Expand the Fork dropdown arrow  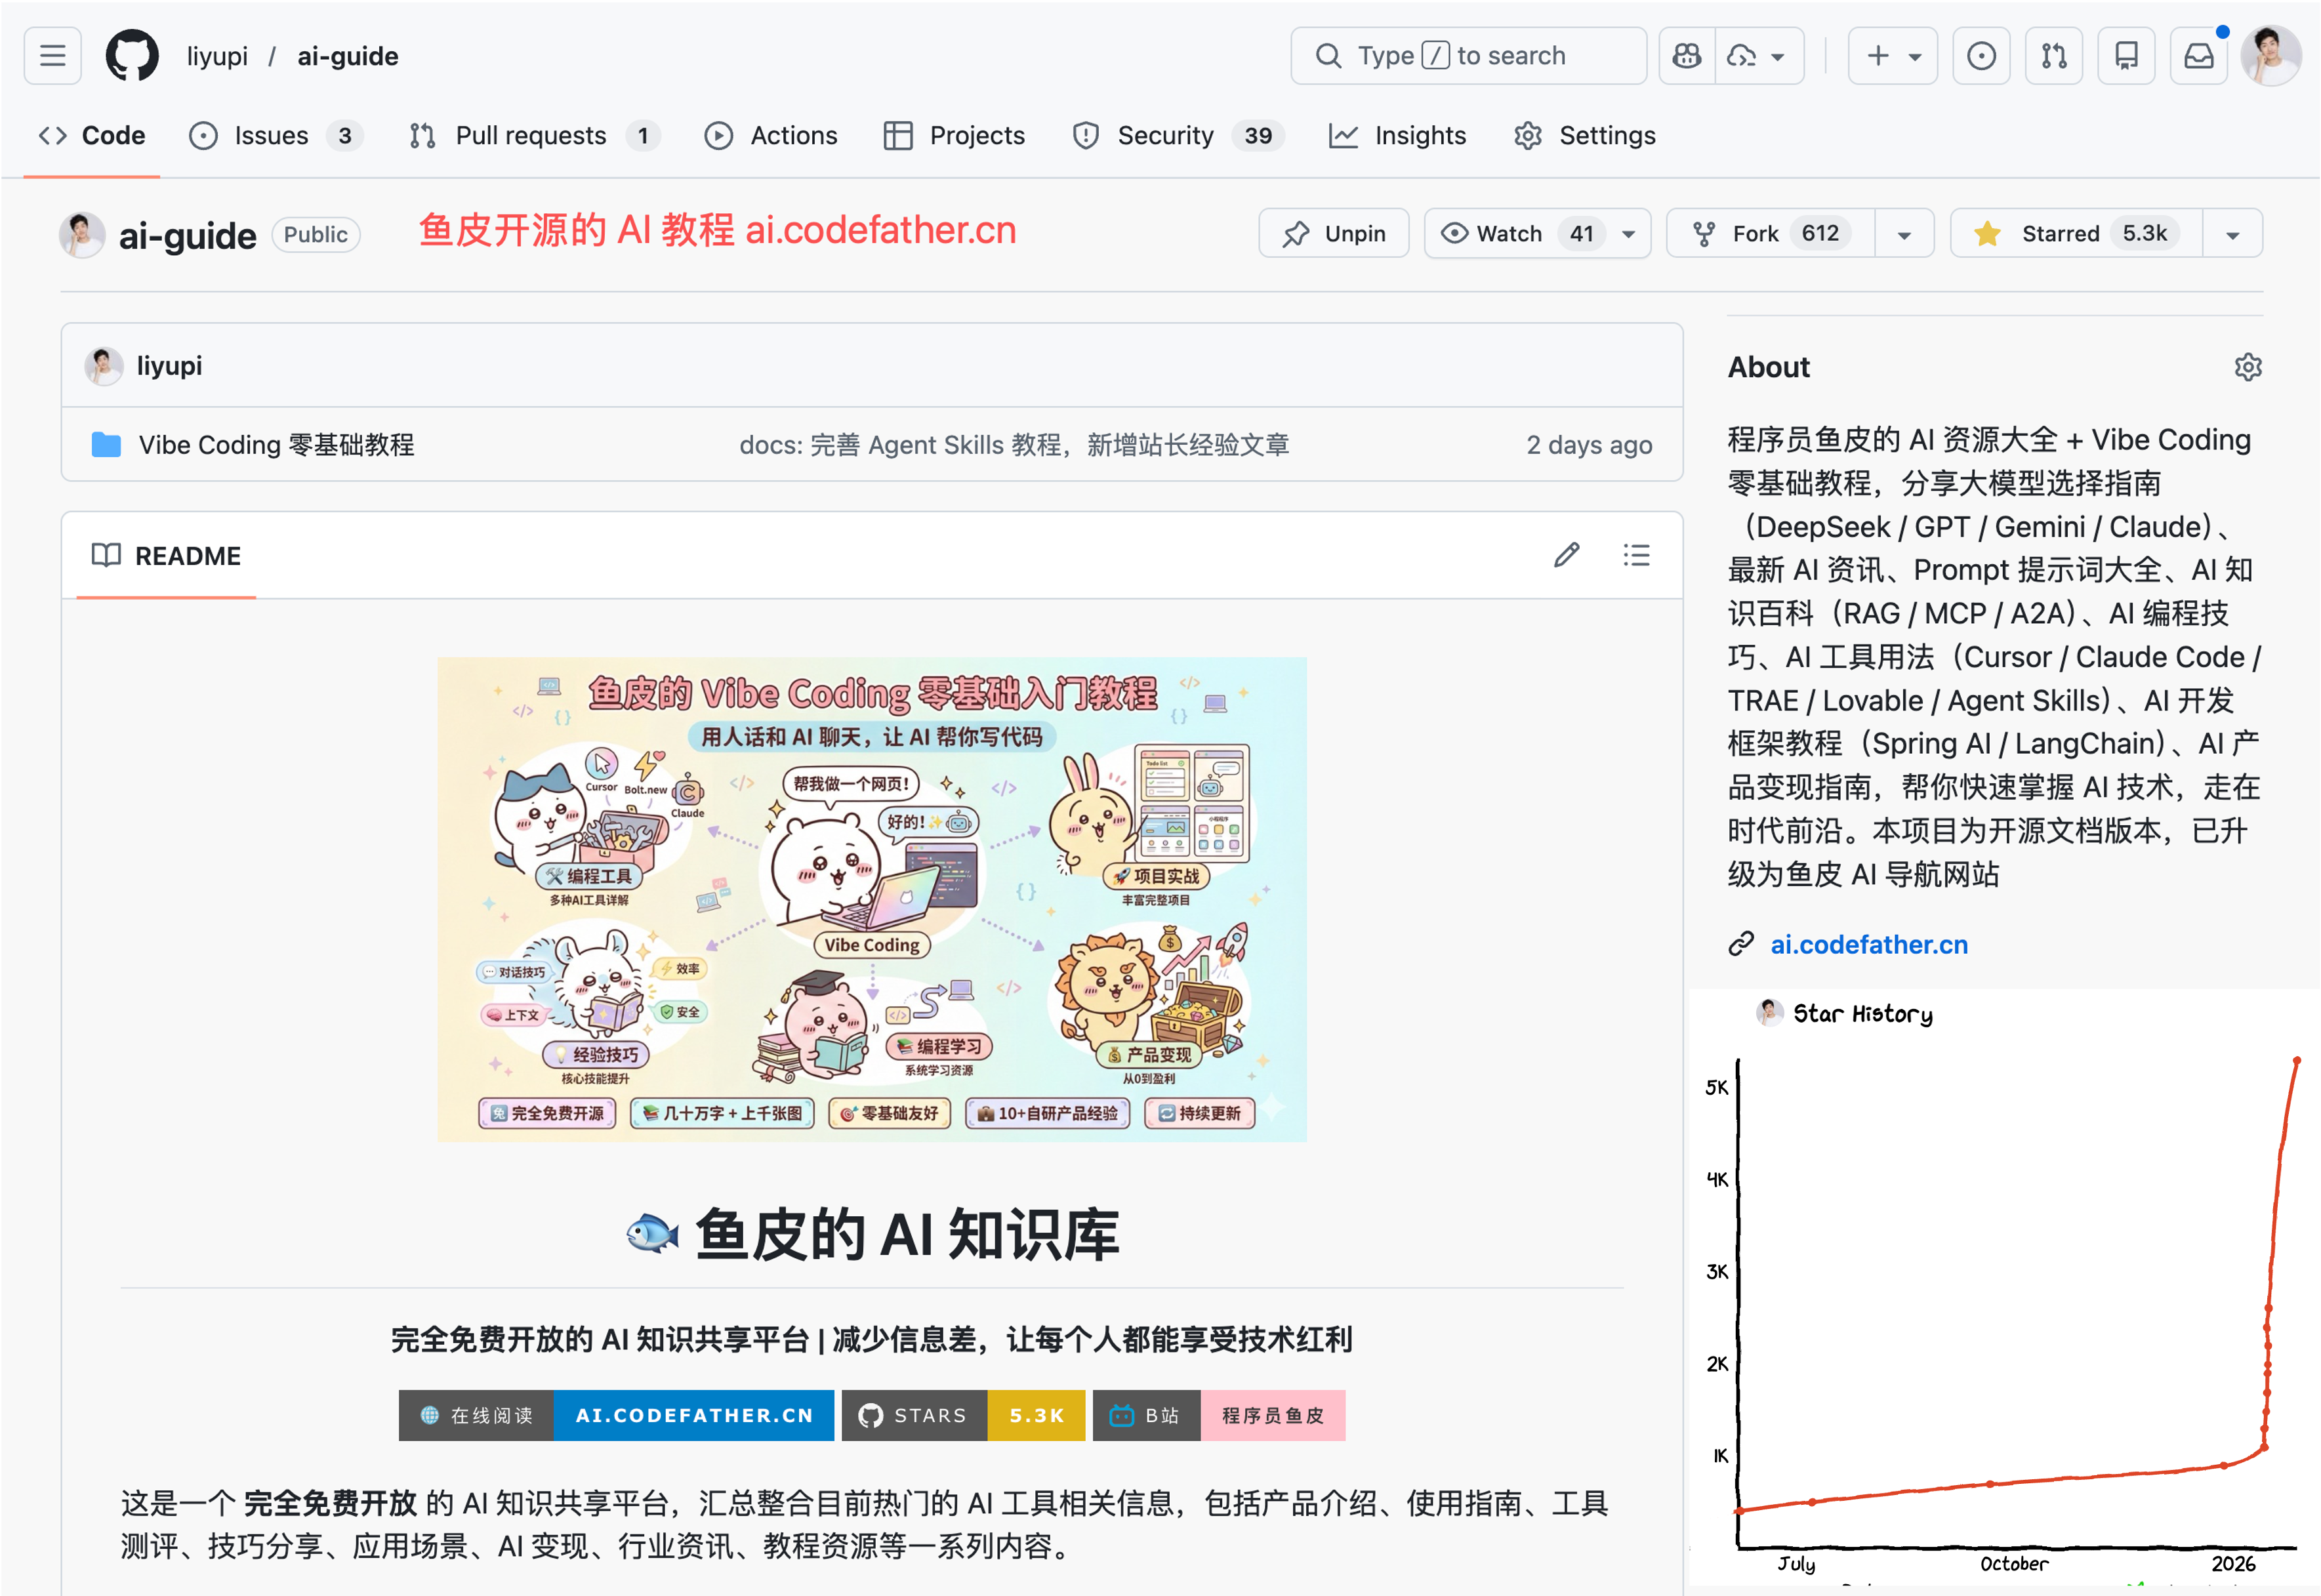point(1904,234)
